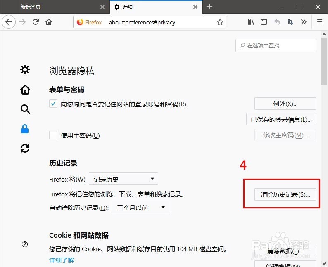Focus the 在选项中查找 search field
Screen dimensions: 328x267
pyautogui.click(x=276, y=45)
